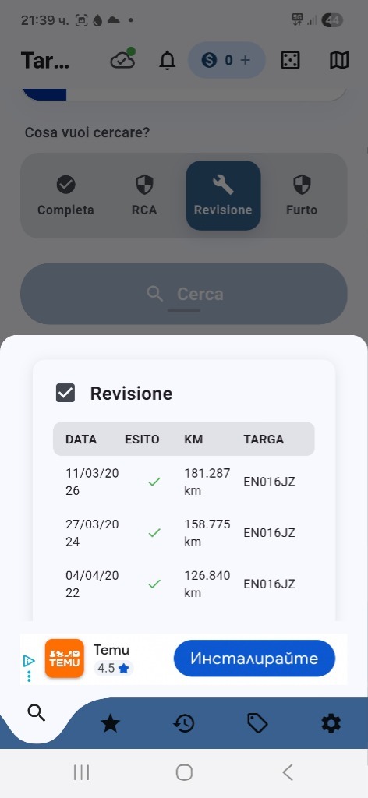The width and height of the screenshot is (368, 798).
Task: Select Furto theft search type
Action: click(301, 196)
